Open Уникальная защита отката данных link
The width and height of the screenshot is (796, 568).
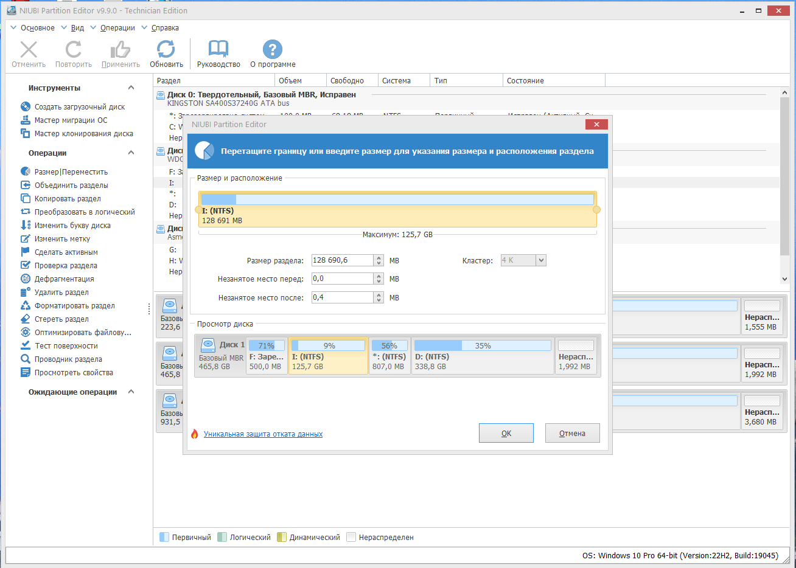pyautogui.click(x=263, y=434)
